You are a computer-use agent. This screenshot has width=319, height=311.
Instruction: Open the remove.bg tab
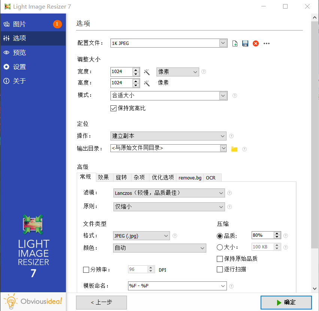[x=189, y=177]
